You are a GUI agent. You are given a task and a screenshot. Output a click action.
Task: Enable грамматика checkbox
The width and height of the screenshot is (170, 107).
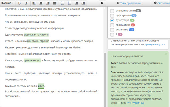[x=112, y=25]
